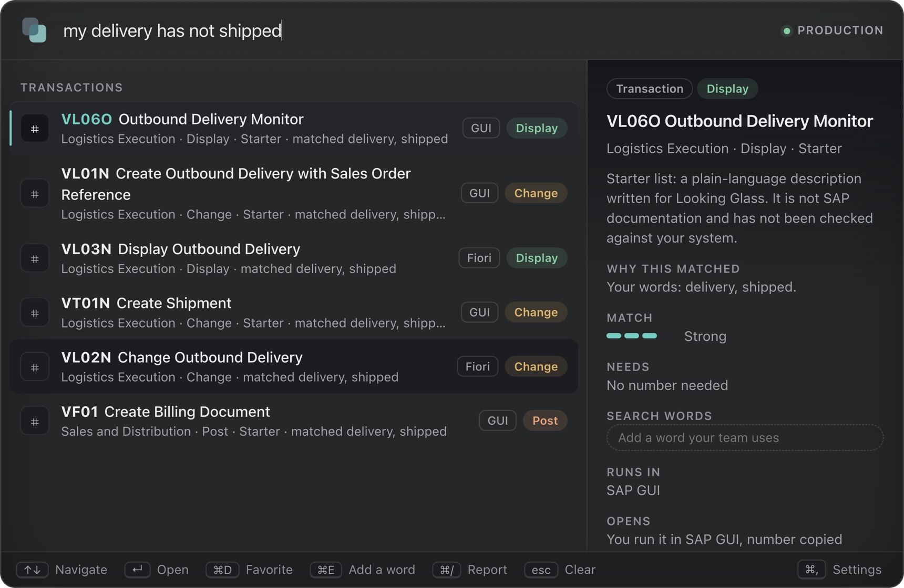Click the Strong match strength indicator bars
The image size is (904, 588).
tap(632, 336)
